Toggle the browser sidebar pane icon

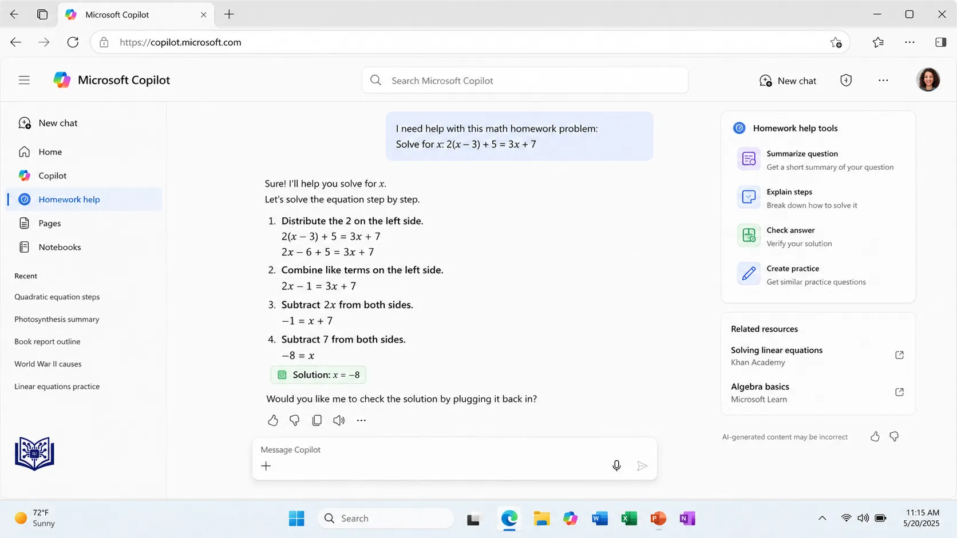click(x=940, y=42)
